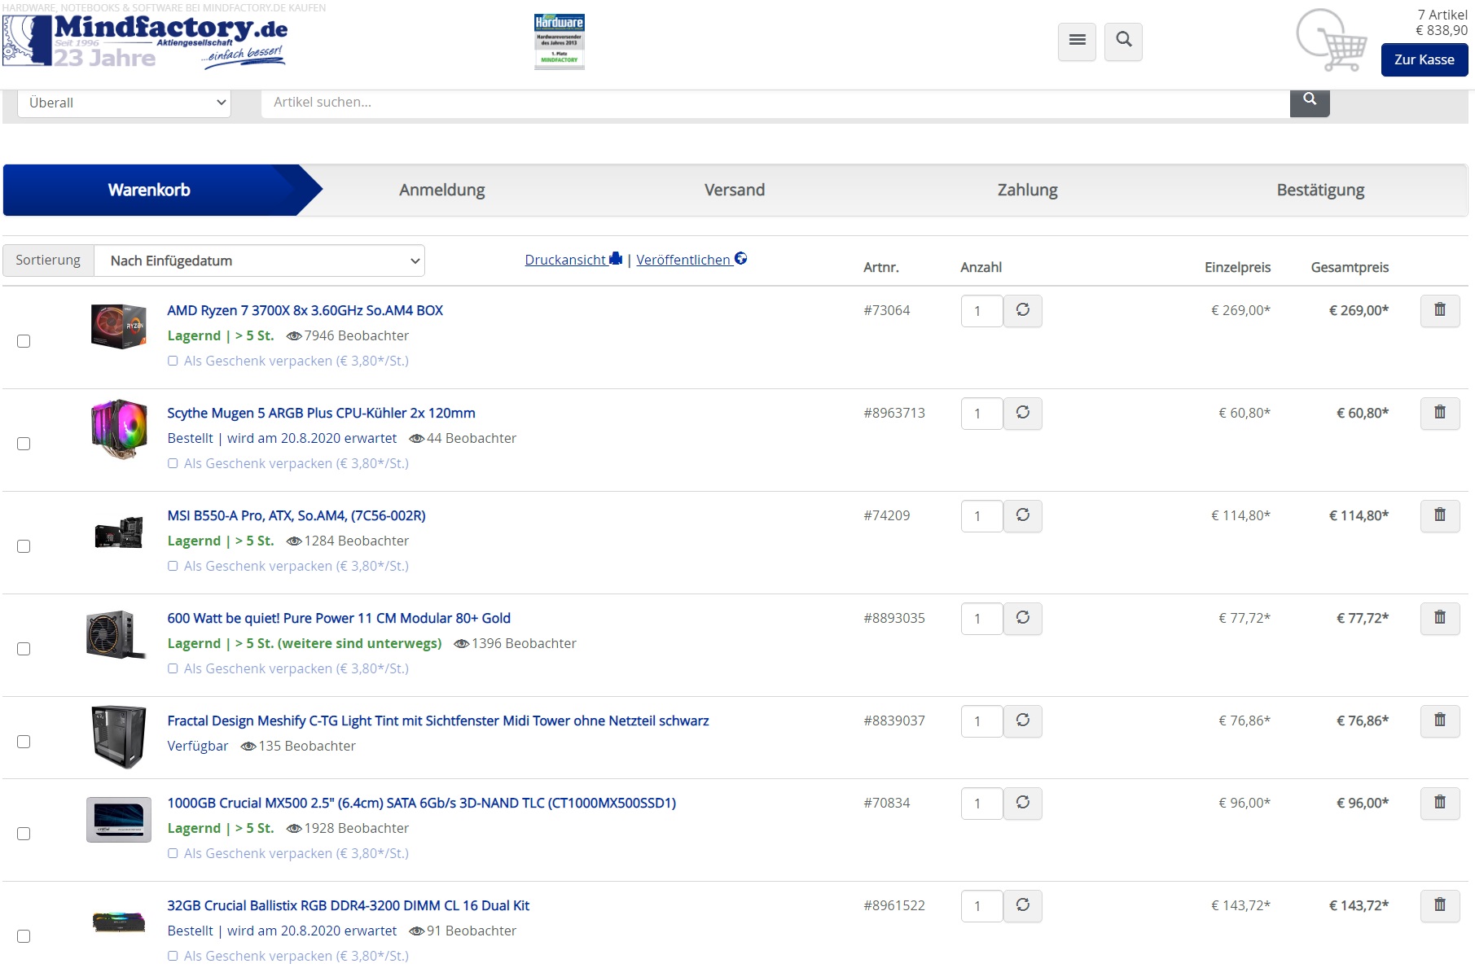
Task: Delete Crucial Ballistix RGB RAM from cart
Action: [x=1440, y=905]
